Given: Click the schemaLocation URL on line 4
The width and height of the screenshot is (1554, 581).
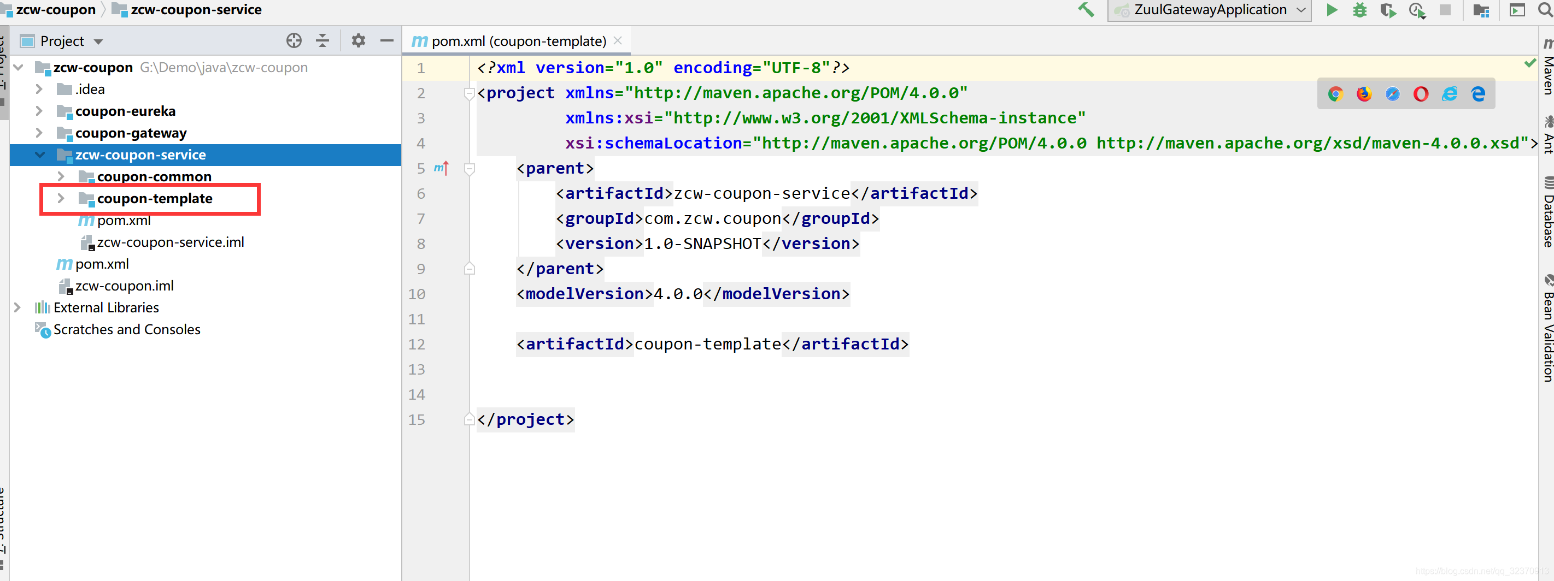Looking at the screenshot, I should point(1140,143).
